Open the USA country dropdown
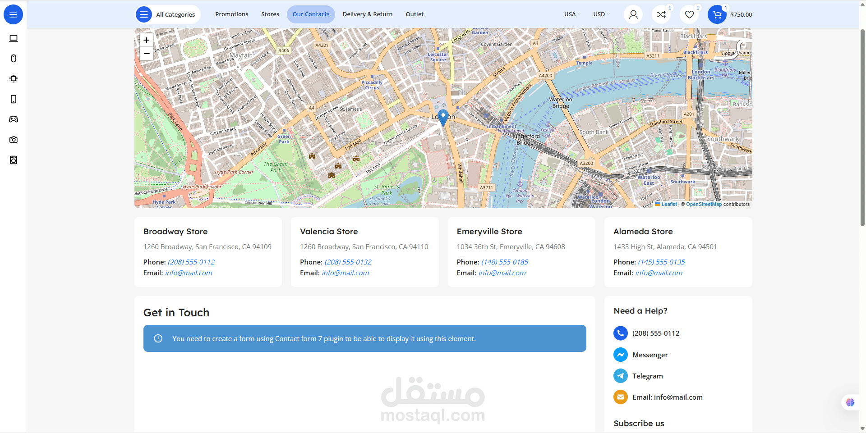The image size is (866, 433). pyautogui.click(x=572, y=14)
